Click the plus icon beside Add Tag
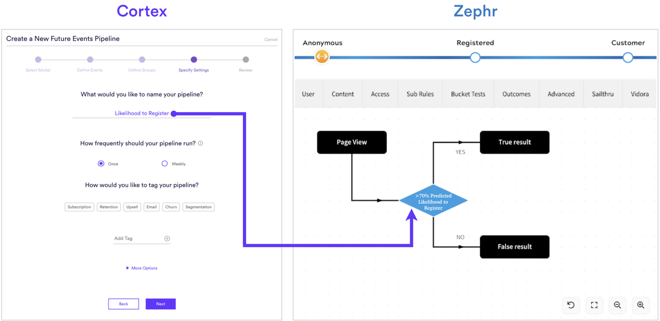The image size is (660, 321). tap(167, 238)
